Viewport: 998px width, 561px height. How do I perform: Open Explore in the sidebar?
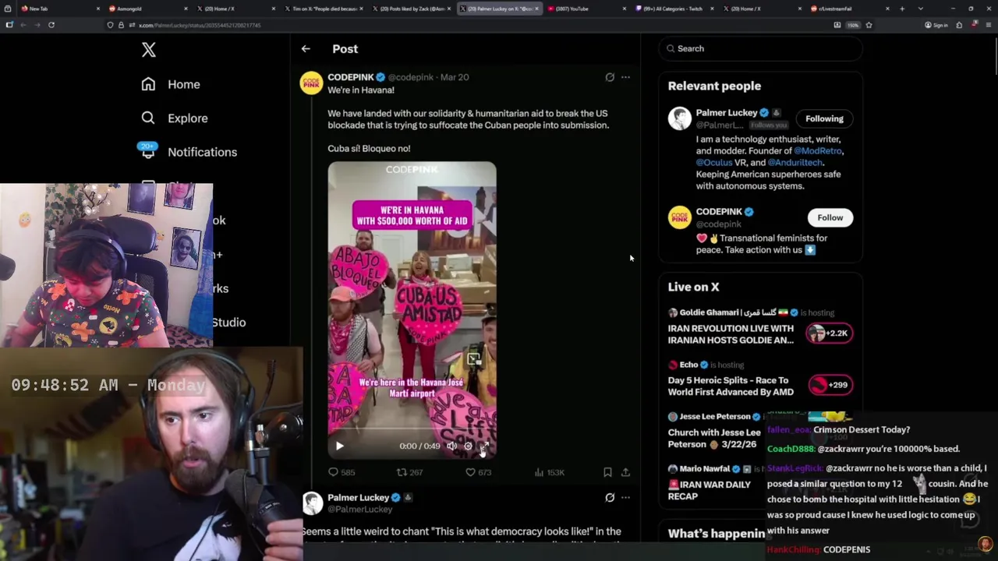pos(175,118)
